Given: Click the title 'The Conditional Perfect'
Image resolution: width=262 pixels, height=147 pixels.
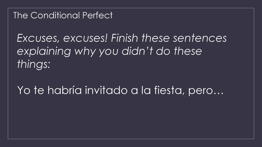Looking at the screenshot, I should point(63,15).
